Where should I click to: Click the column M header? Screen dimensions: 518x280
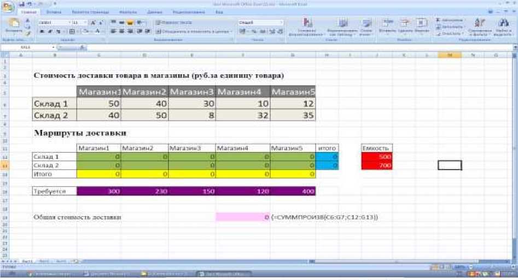(449, 55)
